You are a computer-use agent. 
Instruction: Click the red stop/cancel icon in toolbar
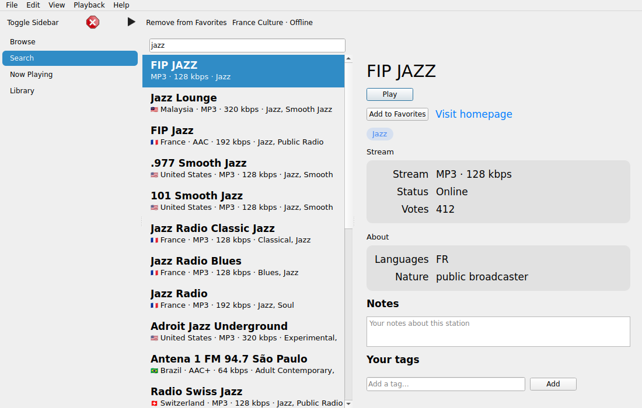(93, 22)
